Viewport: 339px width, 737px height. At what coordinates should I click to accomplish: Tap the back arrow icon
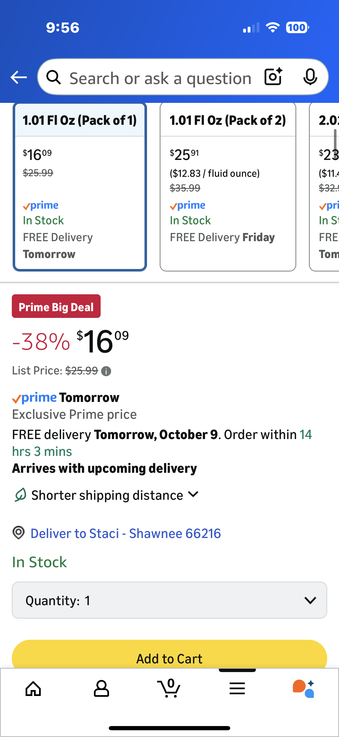coord(19,78)
